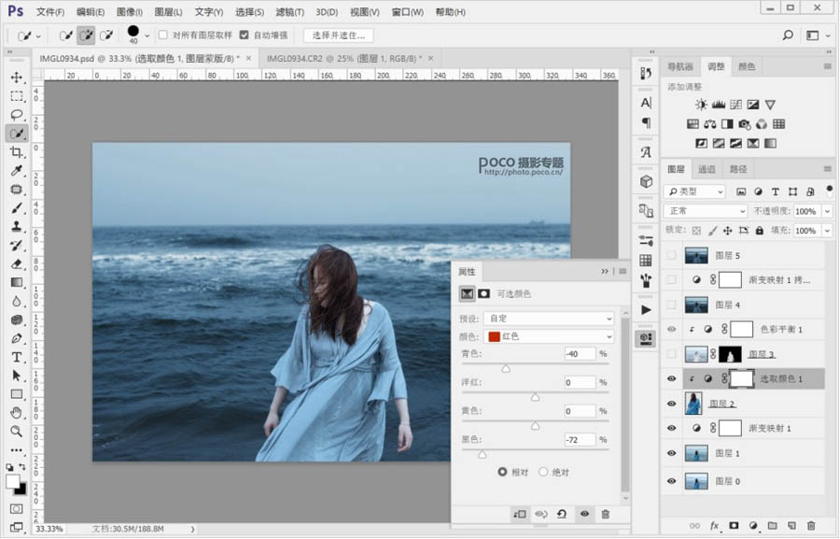Expand the 预设 preset dropdown
This screenshot has height=539, width=840.
(549, 319)
